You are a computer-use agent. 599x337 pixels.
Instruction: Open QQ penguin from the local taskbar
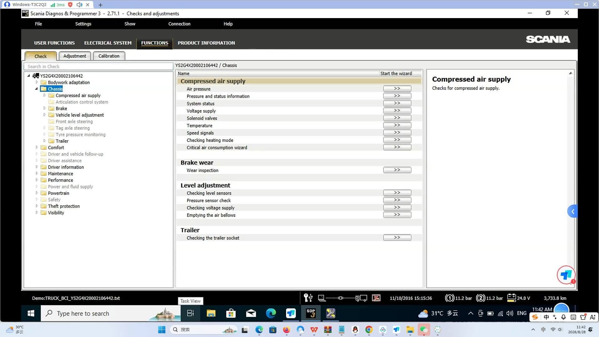[x=355, y=330]
